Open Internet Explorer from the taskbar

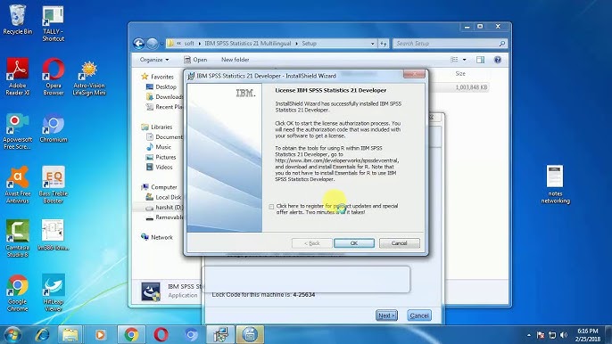click(x=42, y=334)
